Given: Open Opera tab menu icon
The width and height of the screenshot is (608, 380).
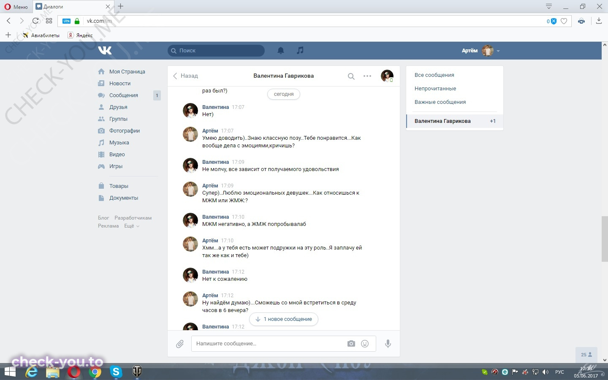Looking at the screenshot, I should tap(549, 6).
